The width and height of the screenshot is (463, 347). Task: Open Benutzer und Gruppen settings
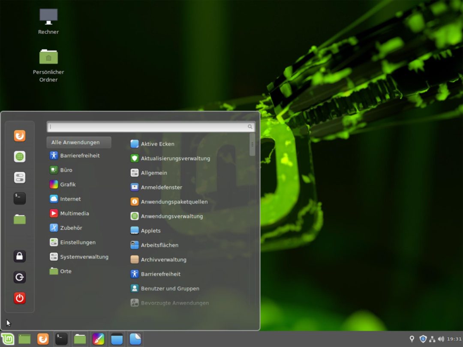[170, 288]
